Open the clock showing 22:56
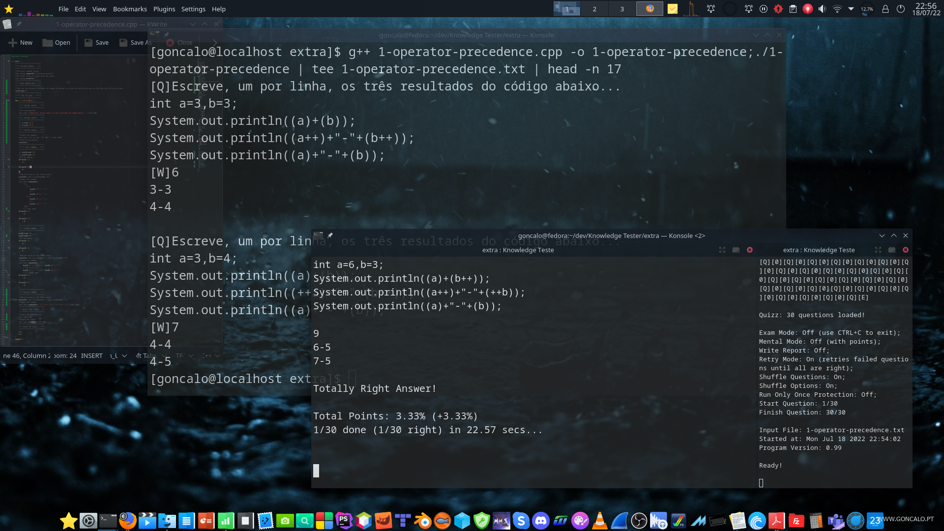Viewport: 944px width, 531px height. click(926, 9)
